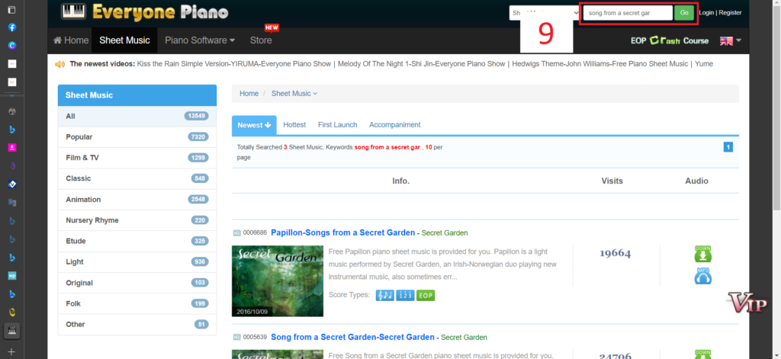The image size is (781, 359).
Task: Open the Papillon Secret Garden album thumbnail
Action: 278,281
